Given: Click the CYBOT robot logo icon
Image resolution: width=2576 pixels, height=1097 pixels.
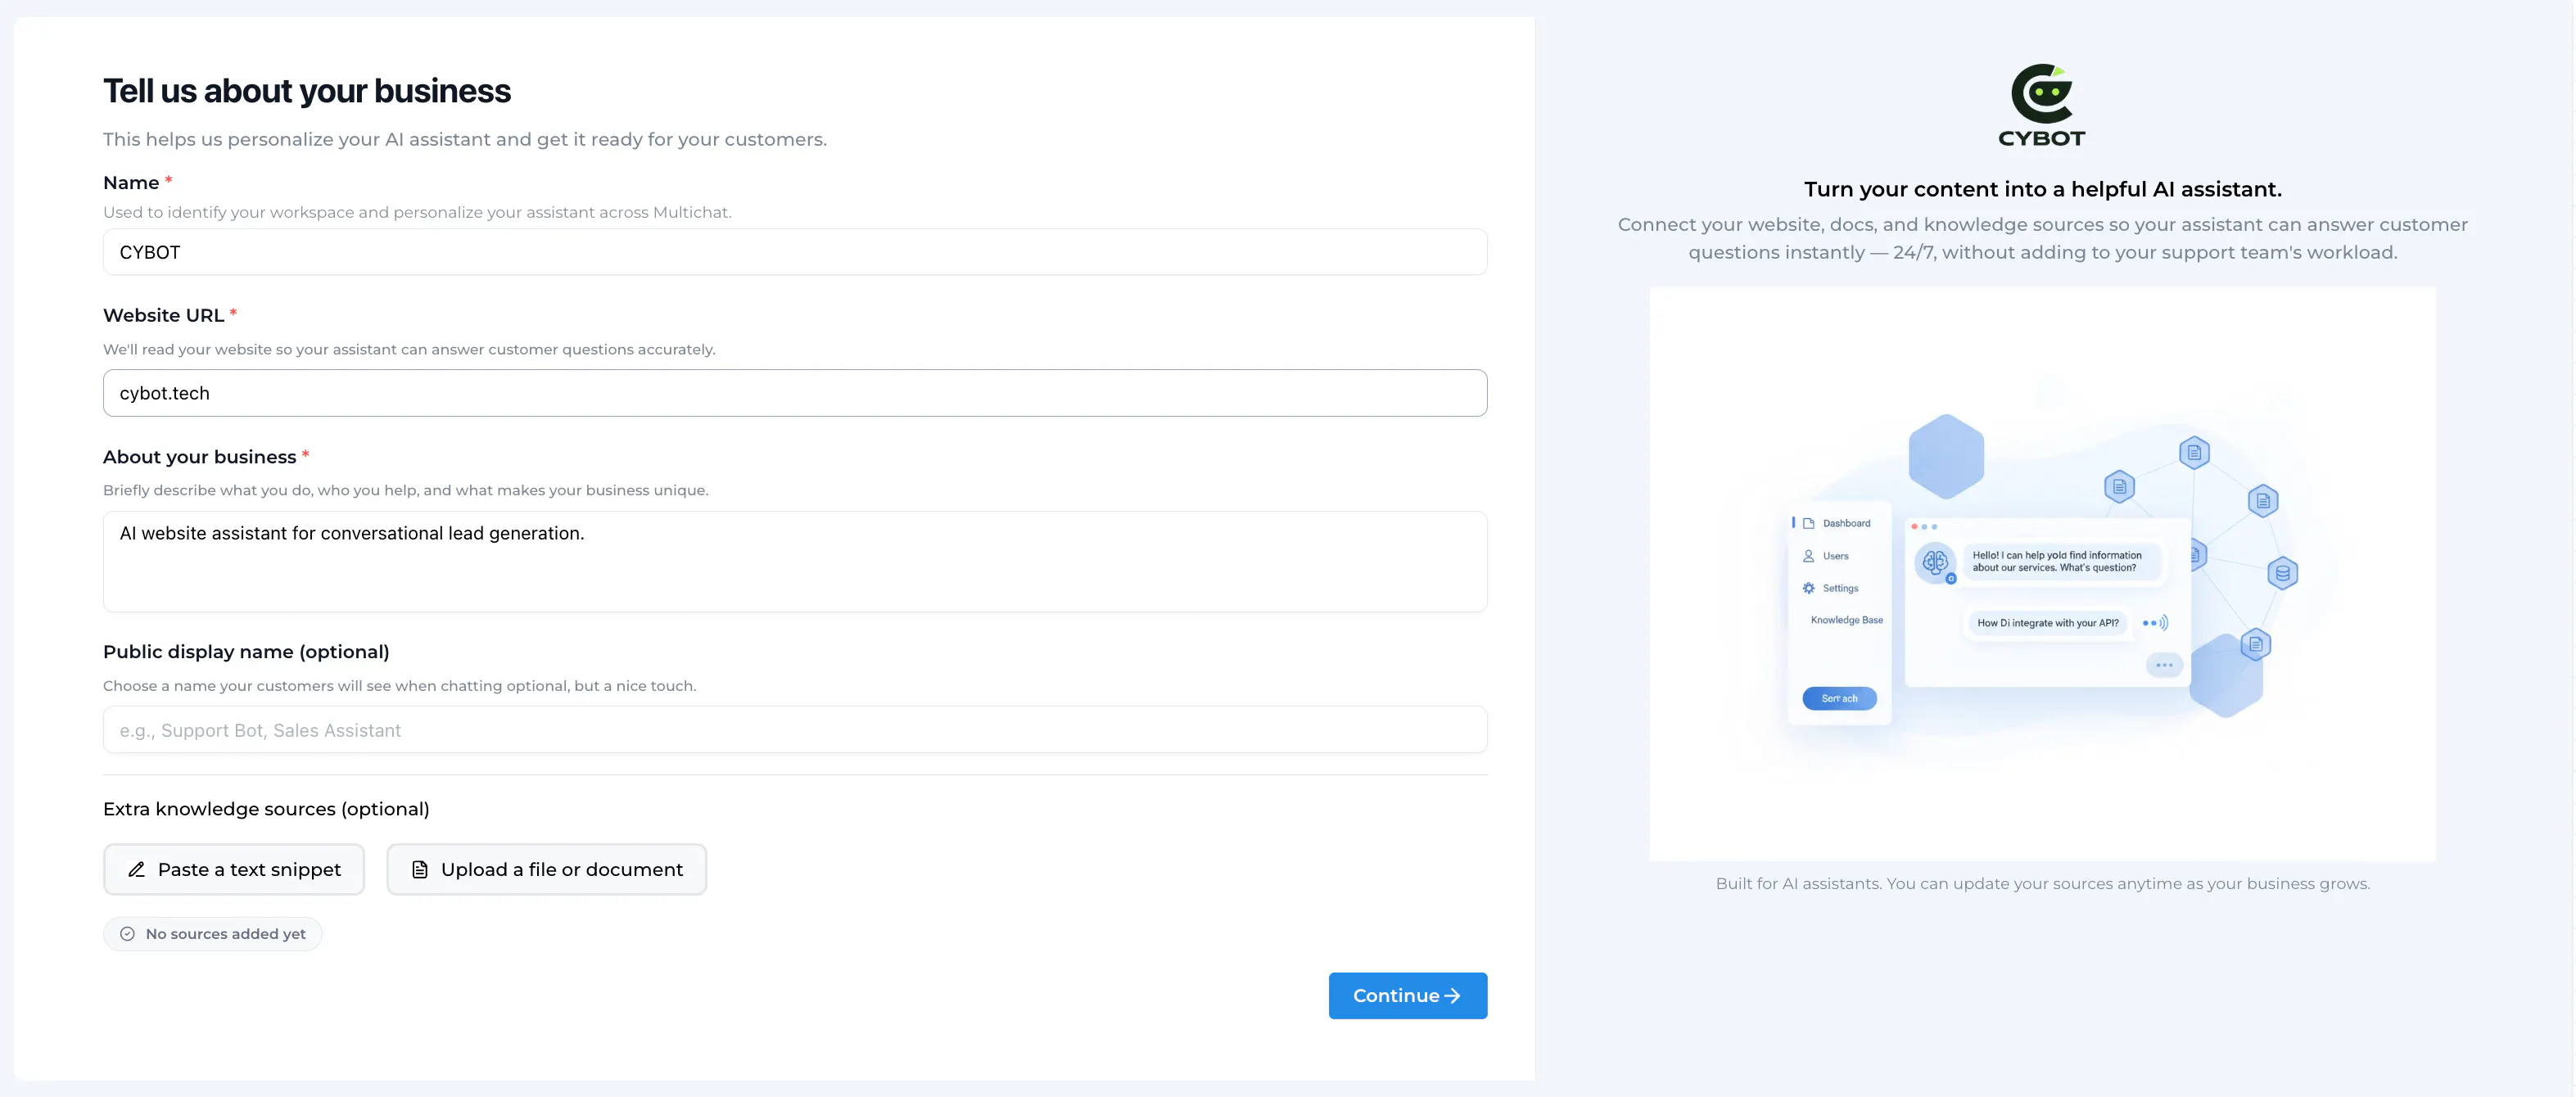Looking at the screenshot, I should 2042,93.
